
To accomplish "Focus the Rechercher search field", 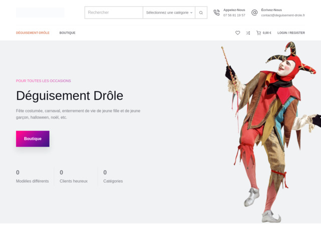I will pyautogui.click(x=114, y=13).
